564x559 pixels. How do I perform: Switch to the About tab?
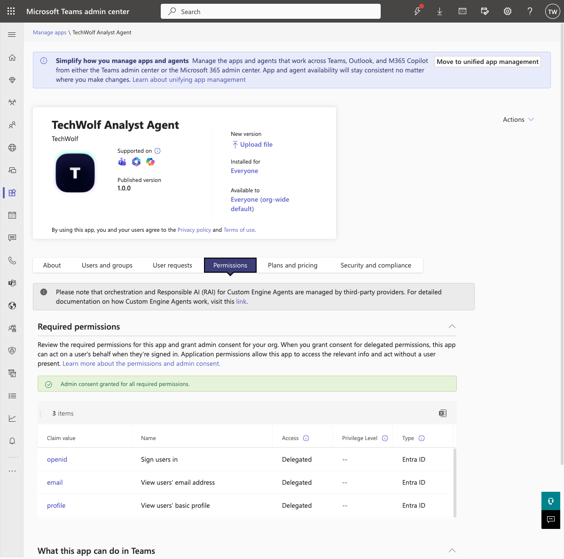[52, 265]
